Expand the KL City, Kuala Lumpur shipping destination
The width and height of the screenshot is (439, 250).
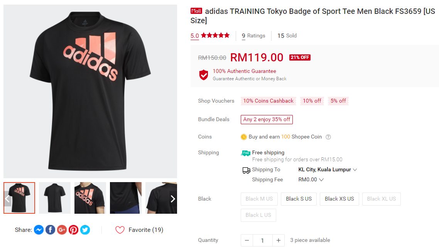click(328, 170)
